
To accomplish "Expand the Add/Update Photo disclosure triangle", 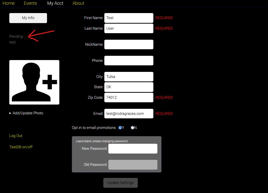I will (x=10, y=113).
